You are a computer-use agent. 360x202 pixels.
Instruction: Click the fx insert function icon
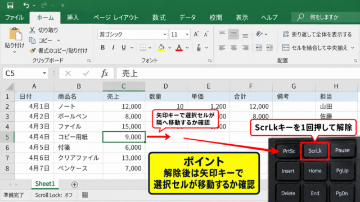105,74
